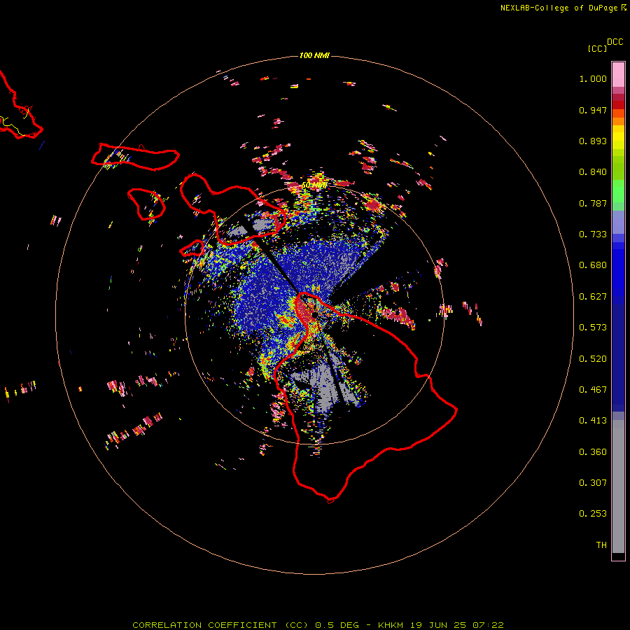The width and height of the screenshot is (630, 630).
Task: Click the 0.627 legend value
Action: 593,297
